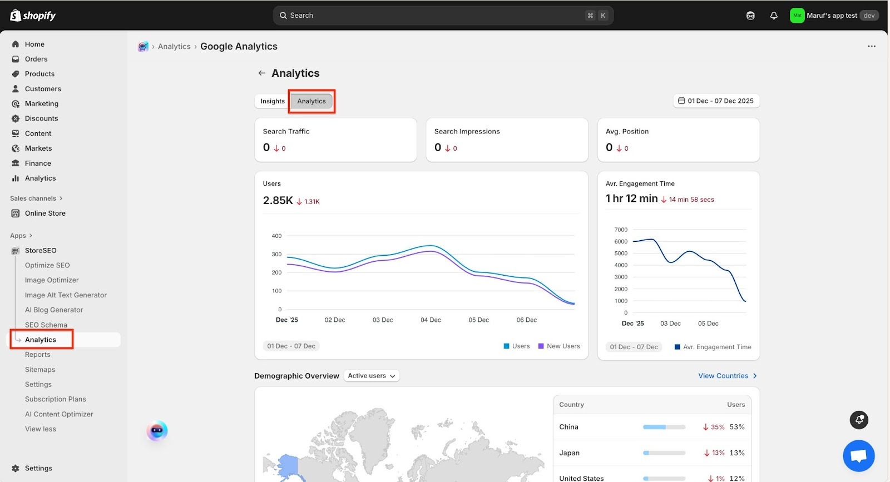
Task: Open the 01 Dec - 07 Dec 2025 date picker
Action: pos(716,101)
